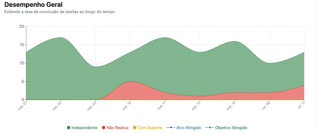
Task: Click the red Não Realiza legend circle
Action: click(104, 128)
